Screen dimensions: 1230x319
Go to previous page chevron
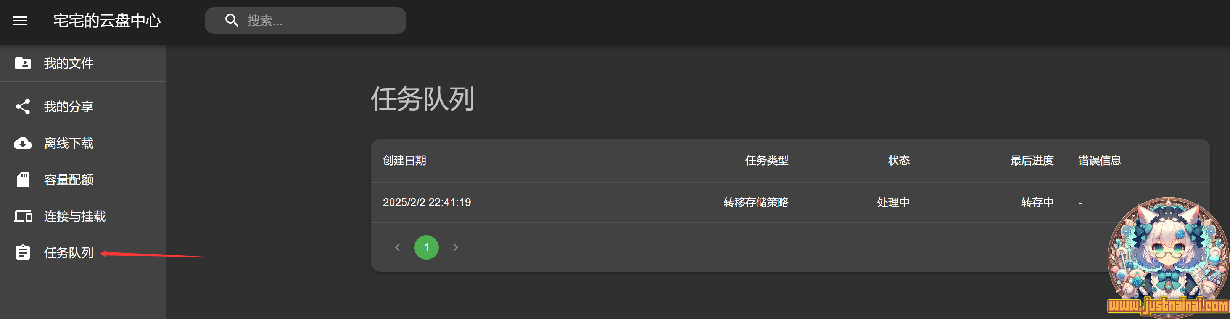click(397, 247)
